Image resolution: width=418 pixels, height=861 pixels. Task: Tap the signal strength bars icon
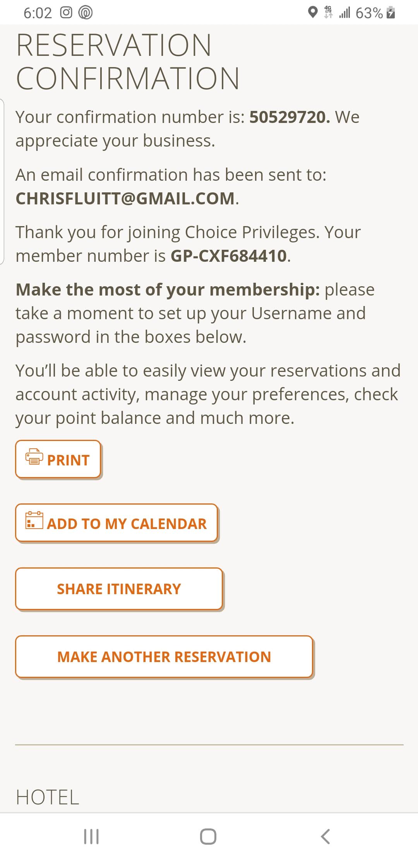(344, 13)
